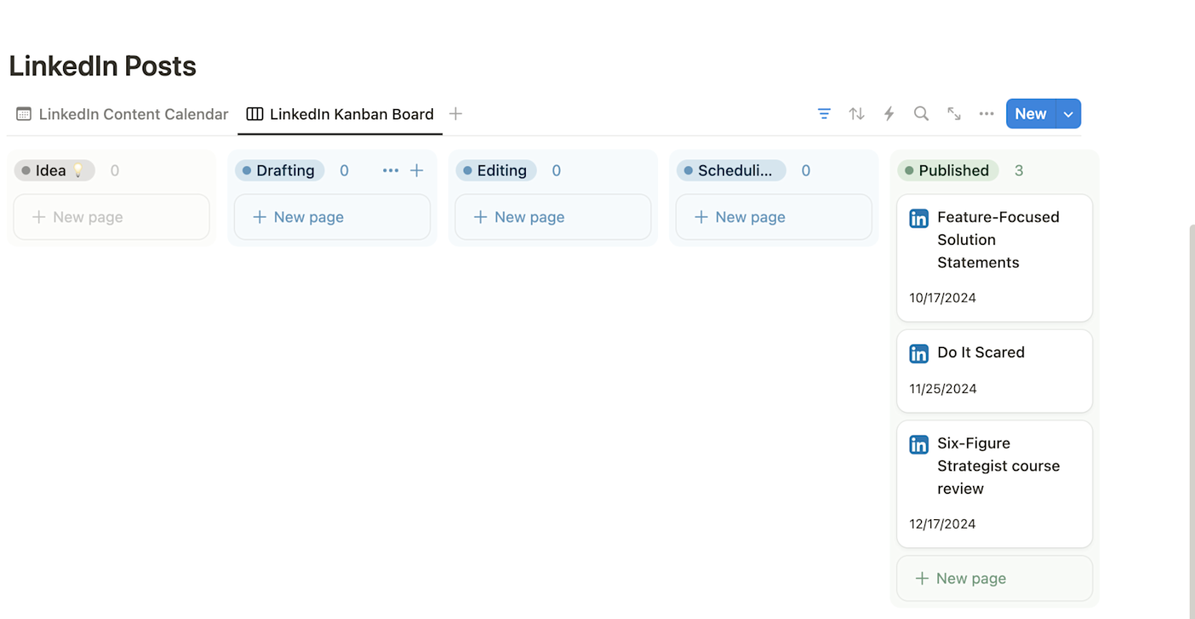
Task: Open the full page expand arrows icon
Action: [953, 113]
